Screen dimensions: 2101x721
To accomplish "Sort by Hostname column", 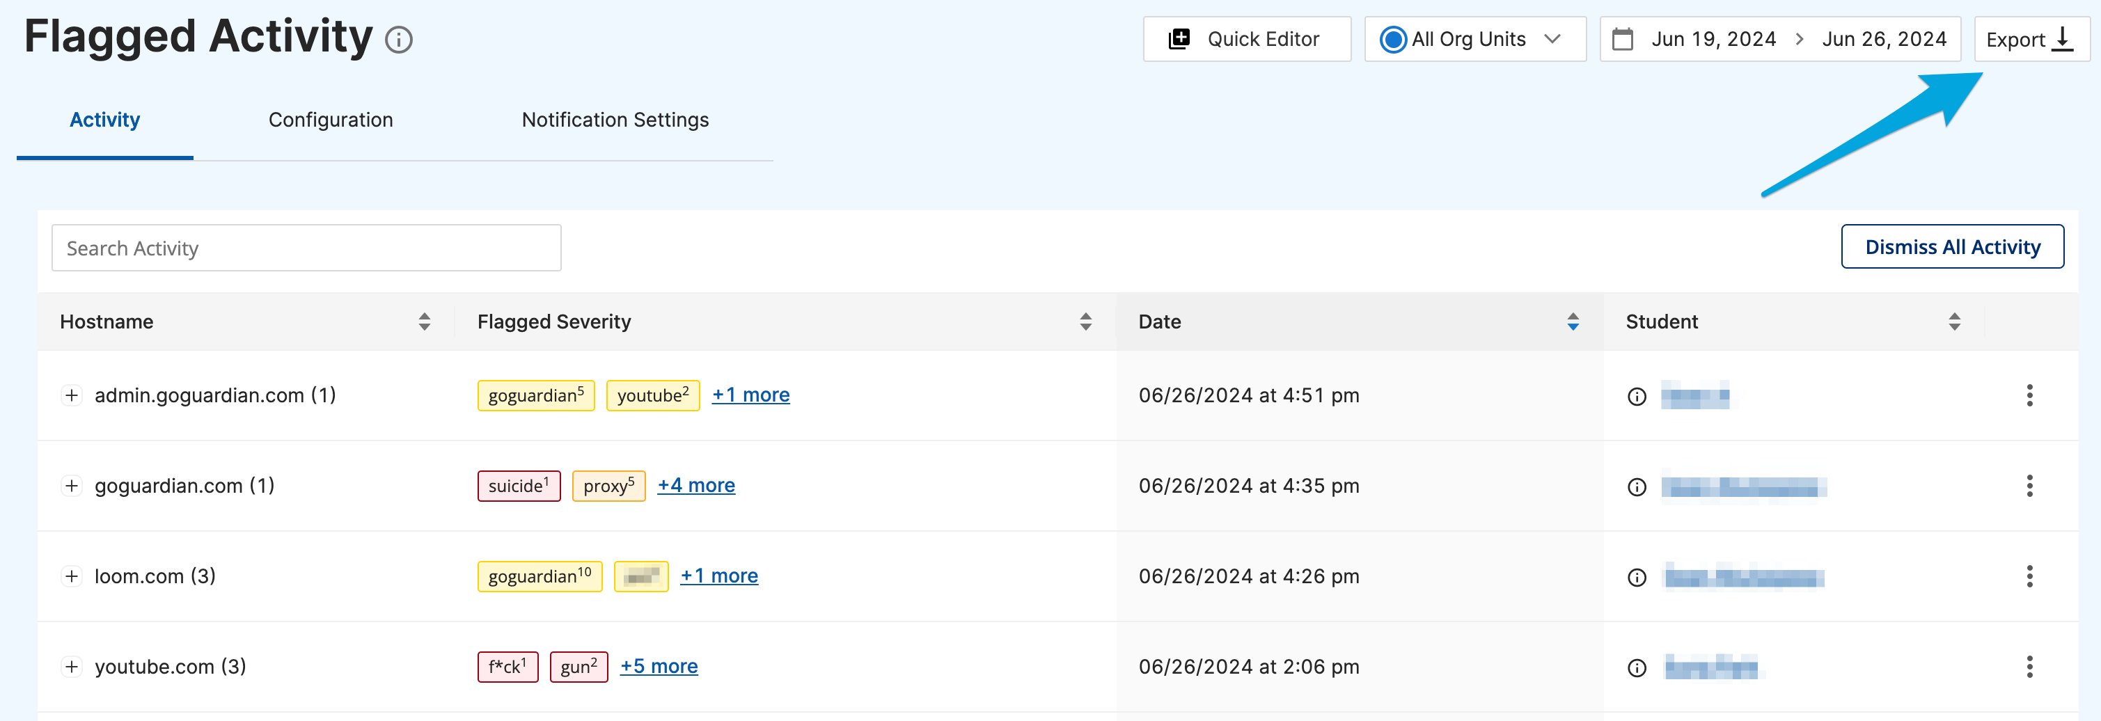I will (424, 322).
